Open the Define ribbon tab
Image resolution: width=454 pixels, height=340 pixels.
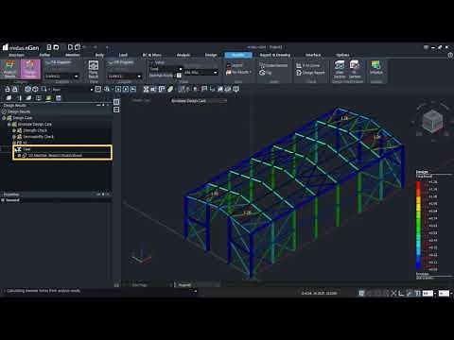coord(44,55)
